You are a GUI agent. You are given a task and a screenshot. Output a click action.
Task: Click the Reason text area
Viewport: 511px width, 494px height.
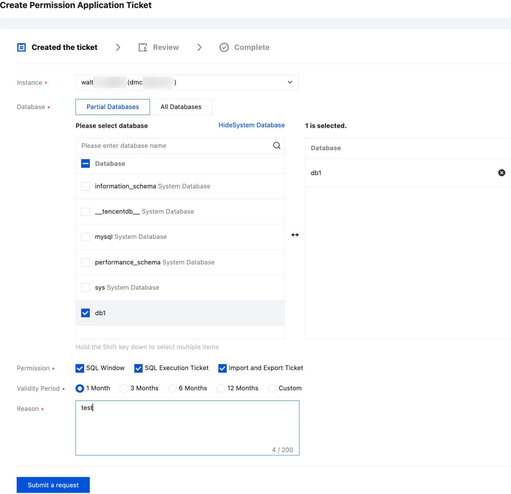pos(187,428)
